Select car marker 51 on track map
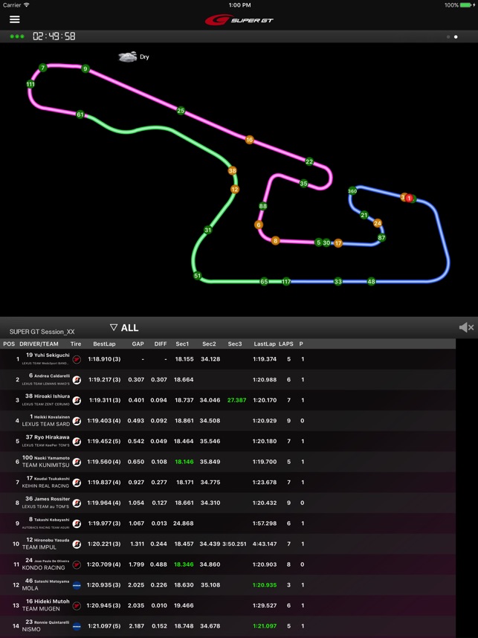 197,275
